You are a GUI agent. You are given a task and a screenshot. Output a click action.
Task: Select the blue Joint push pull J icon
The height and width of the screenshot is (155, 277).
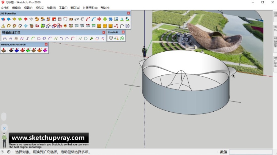pyautogui.click(x=17, y=50)
